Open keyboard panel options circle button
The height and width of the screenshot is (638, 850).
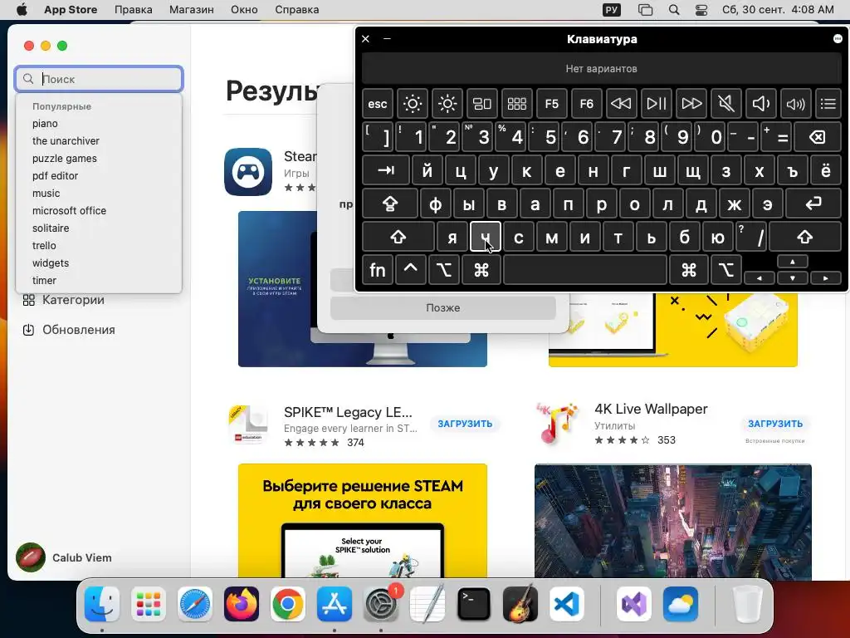point(838,38)
